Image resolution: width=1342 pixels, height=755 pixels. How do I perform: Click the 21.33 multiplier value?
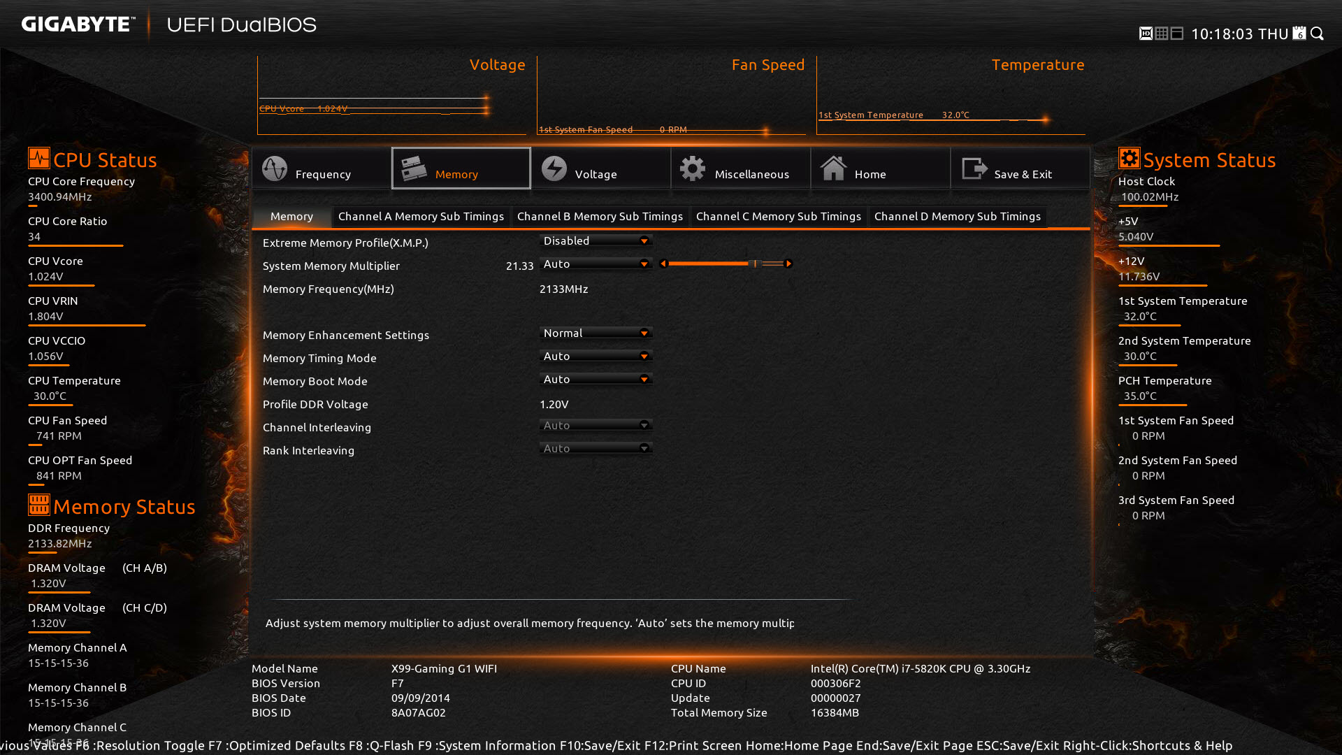[x=519, y=266]
